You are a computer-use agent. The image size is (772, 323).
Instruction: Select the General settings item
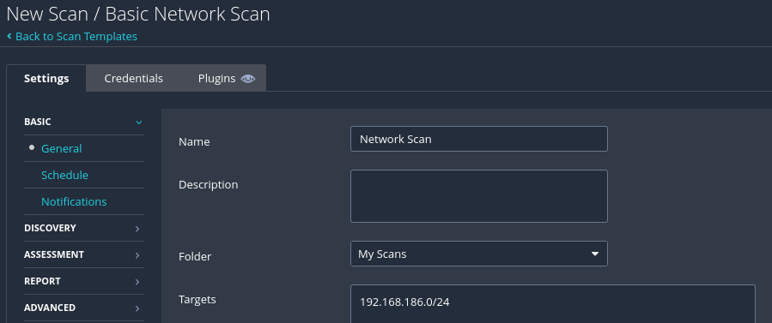click(62, 149)
